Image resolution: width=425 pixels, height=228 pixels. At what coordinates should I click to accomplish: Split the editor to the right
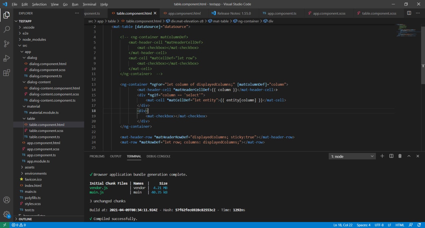click(x=409, y=13)
